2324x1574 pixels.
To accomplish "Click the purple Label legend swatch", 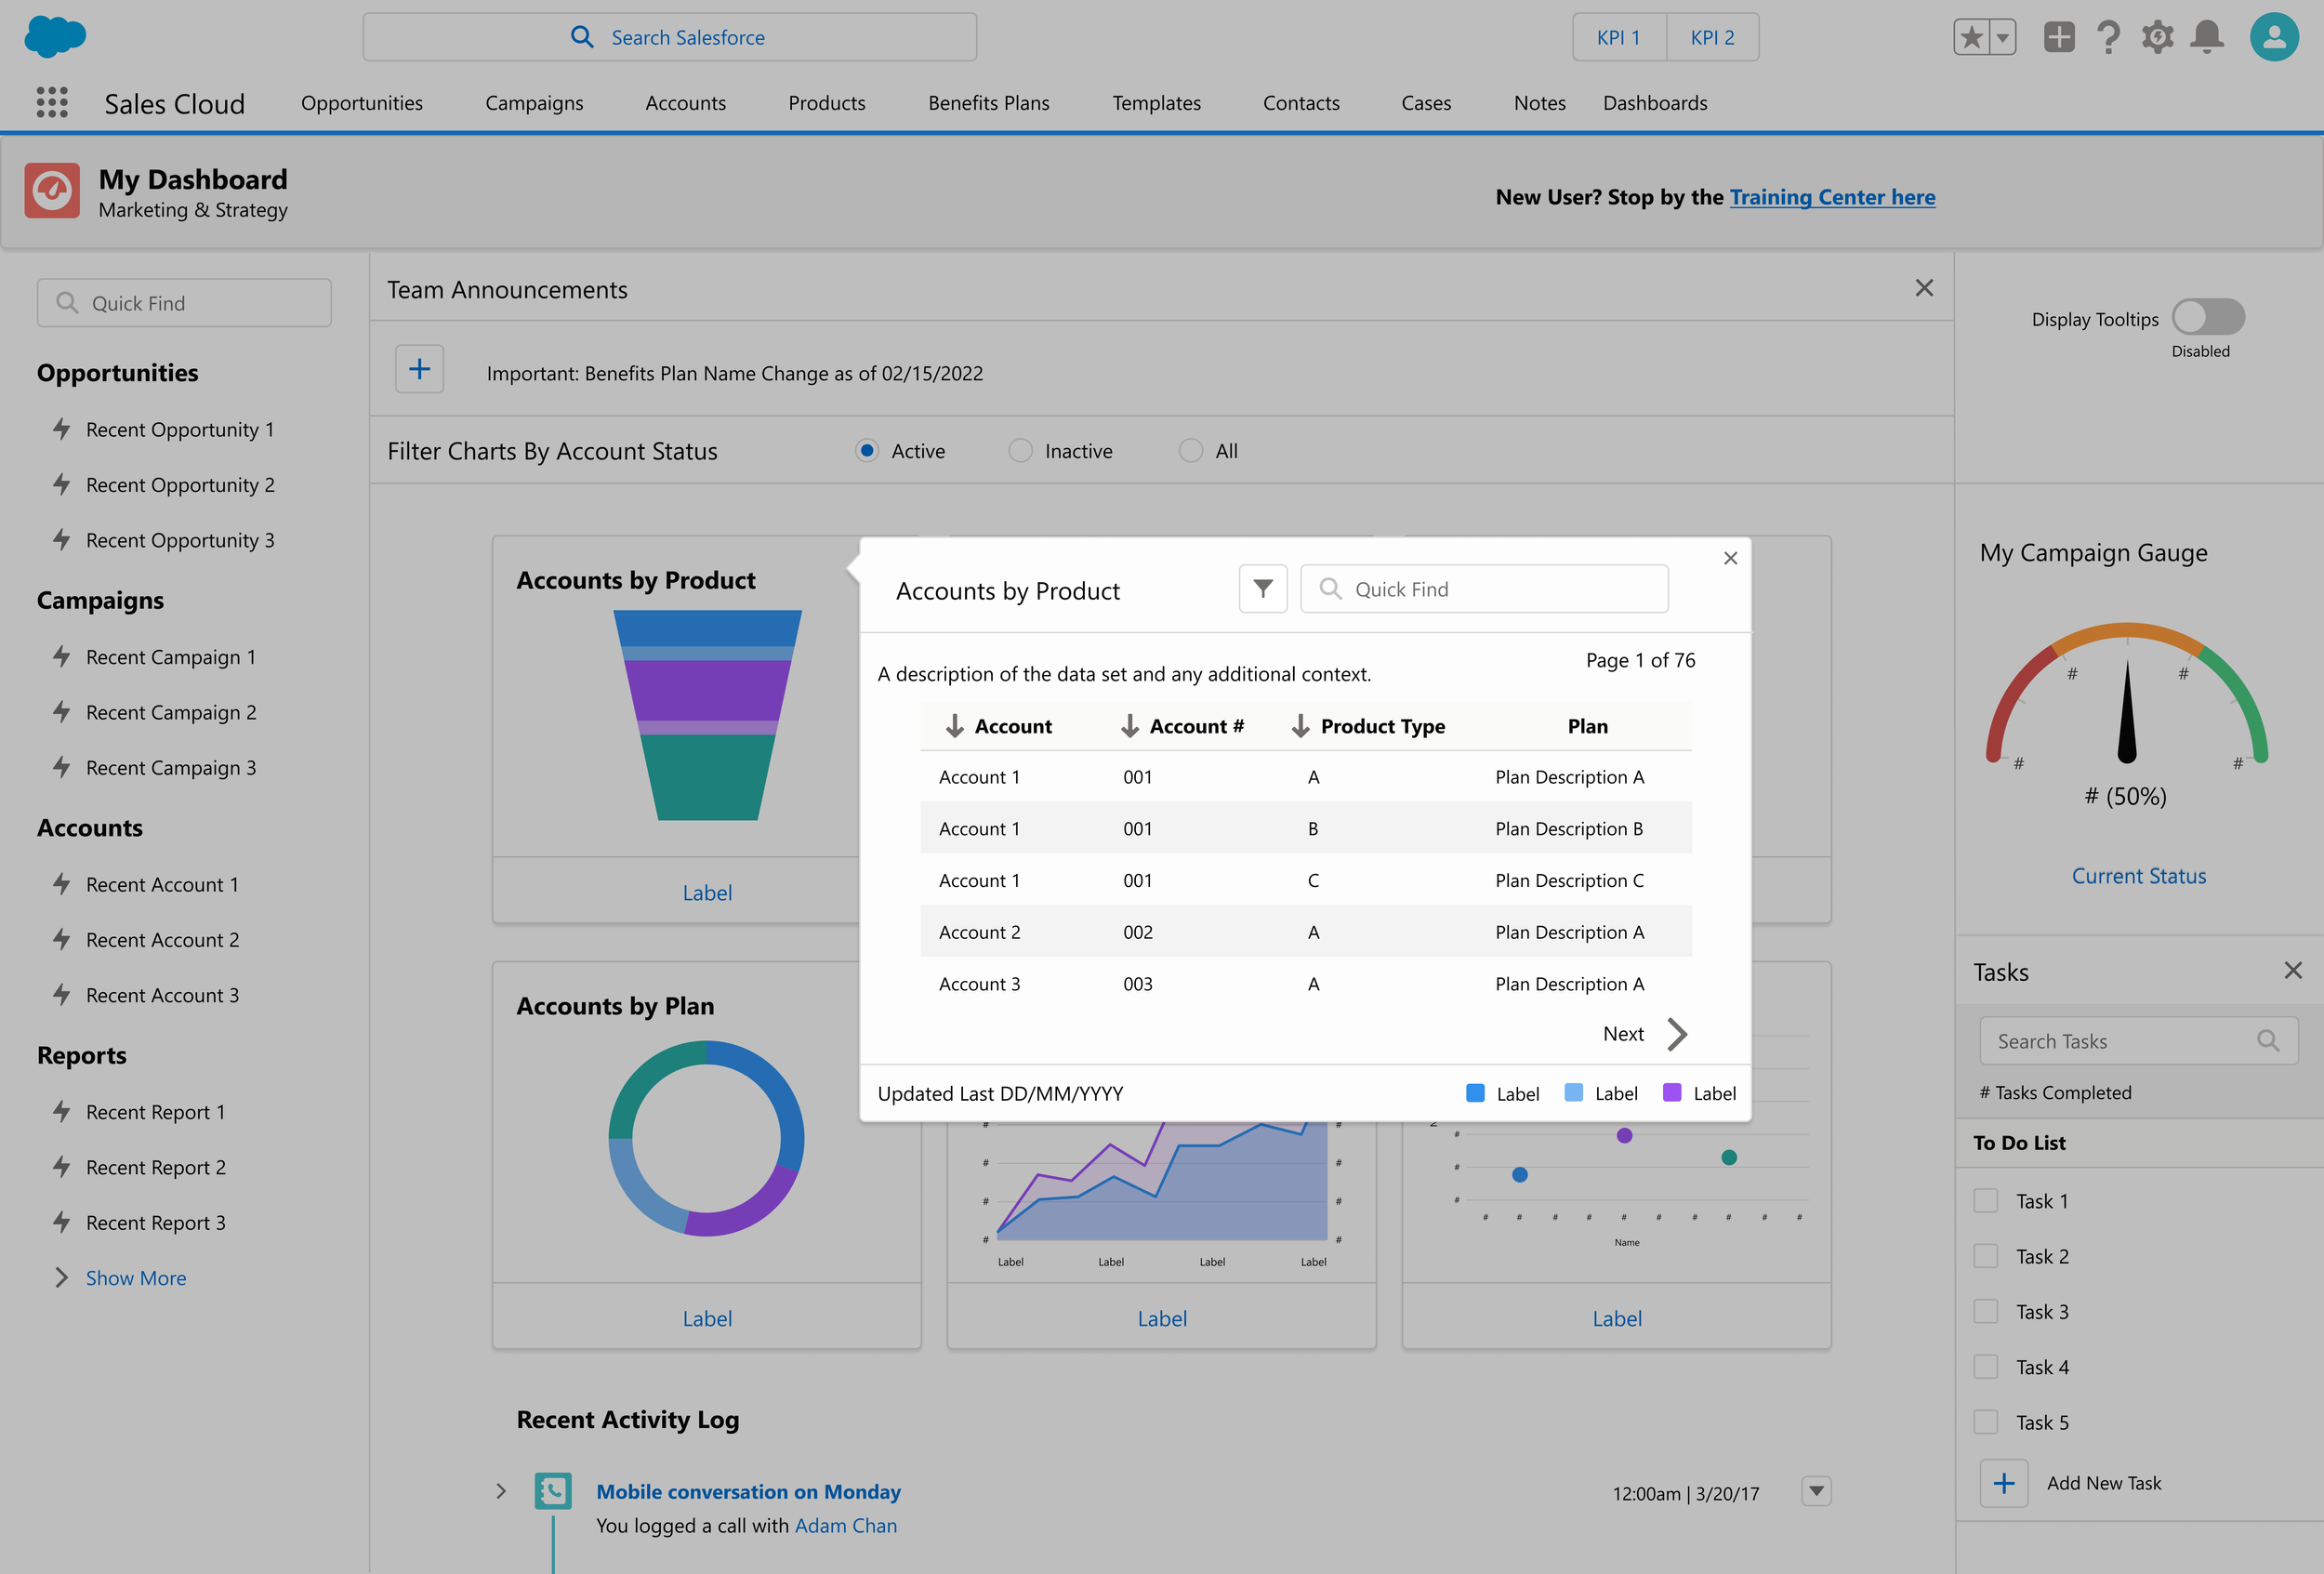I will tap(1671, 1093).
